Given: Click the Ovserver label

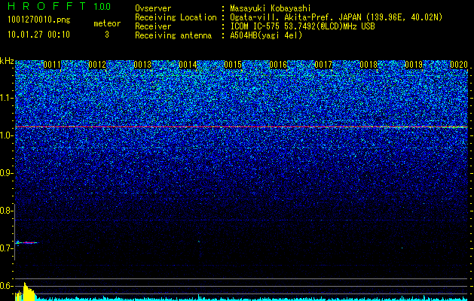Looking at the screenshot, I should click(153, 8).
